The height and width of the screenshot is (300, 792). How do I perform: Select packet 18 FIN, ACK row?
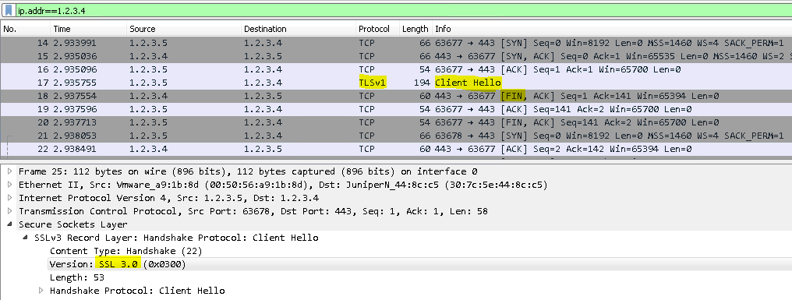click(x=396, y=96)
